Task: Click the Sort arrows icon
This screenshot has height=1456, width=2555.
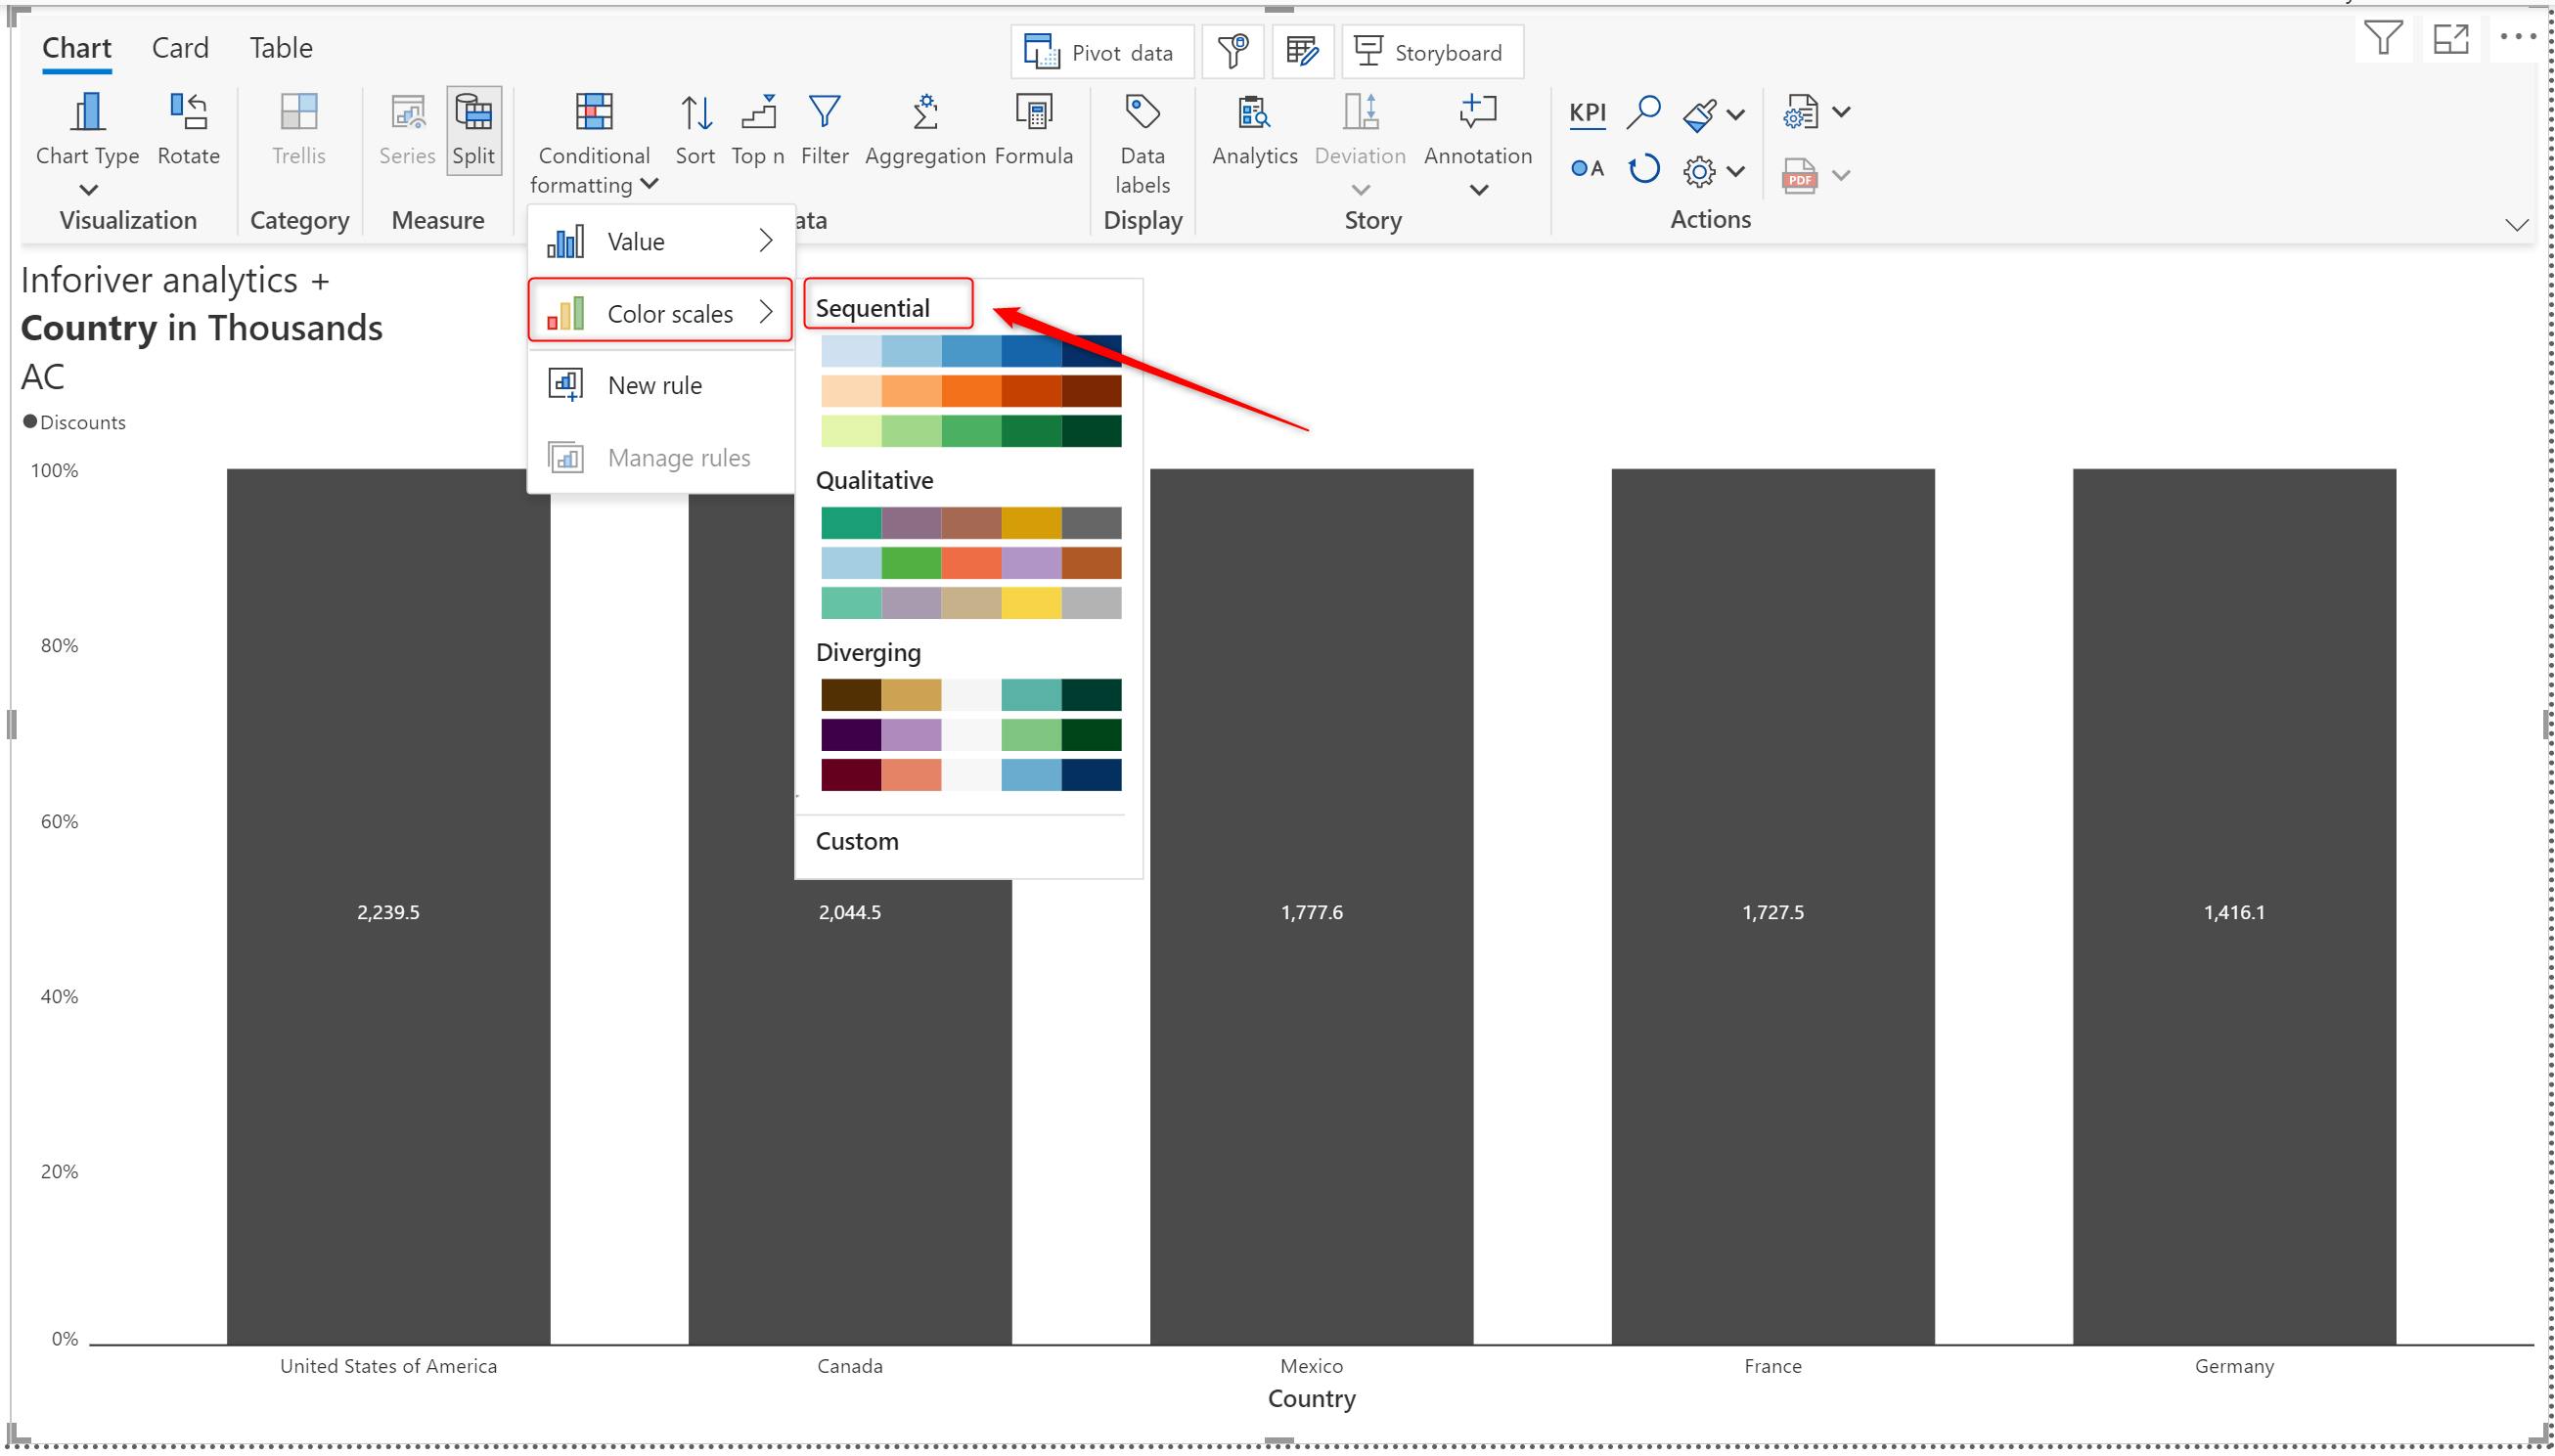Action: [695, 113]
